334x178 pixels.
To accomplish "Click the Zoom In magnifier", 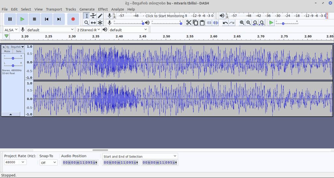I will click(x=242, y=22).
